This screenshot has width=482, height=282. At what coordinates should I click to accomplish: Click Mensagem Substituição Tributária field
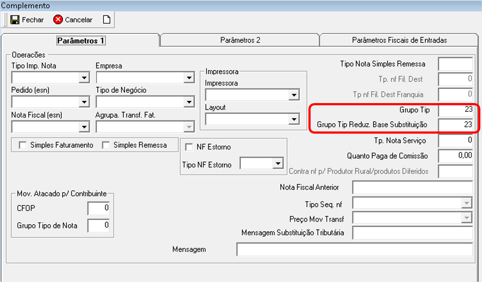click(413, 233)
